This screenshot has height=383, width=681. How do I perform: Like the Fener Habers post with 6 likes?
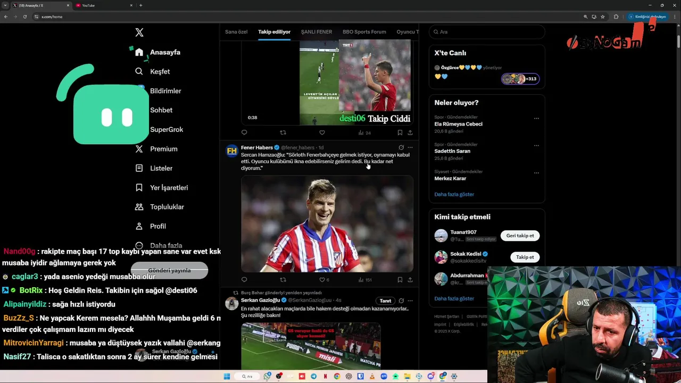pos(324,280)
